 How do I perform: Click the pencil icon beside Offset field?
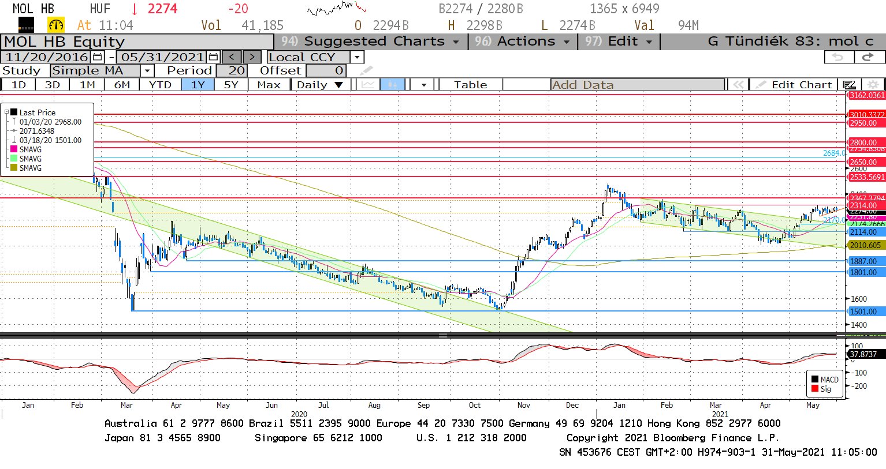click(x=366, y=71)
